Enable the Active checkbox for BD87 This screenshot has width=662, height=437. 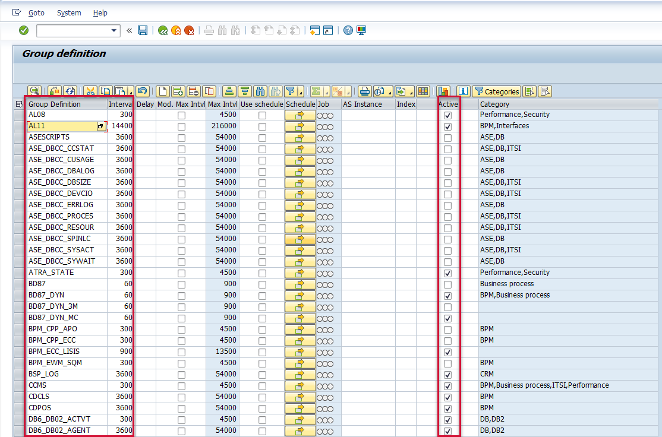(447, 284)
